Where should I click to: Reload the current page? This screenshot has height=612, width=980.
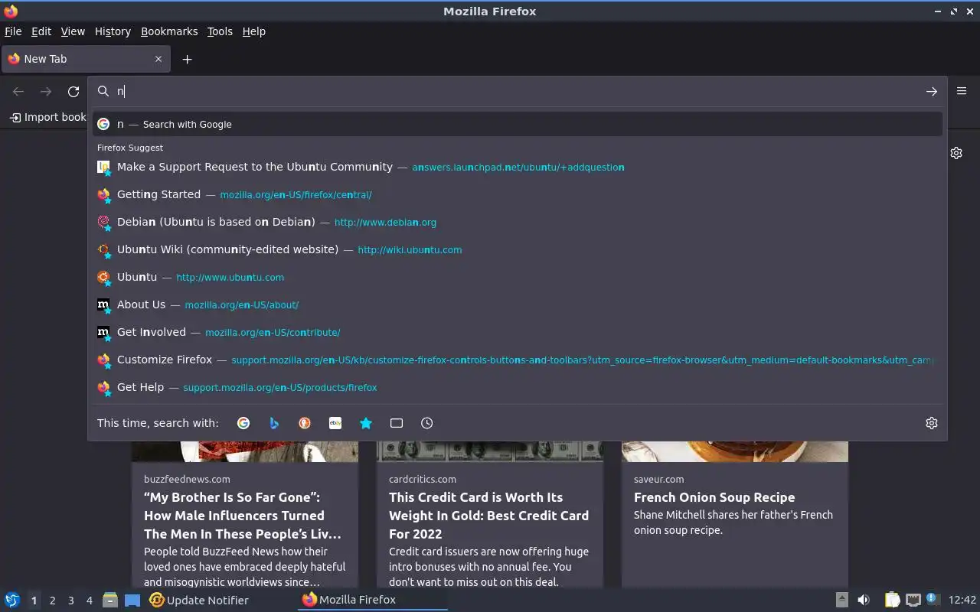73,92
